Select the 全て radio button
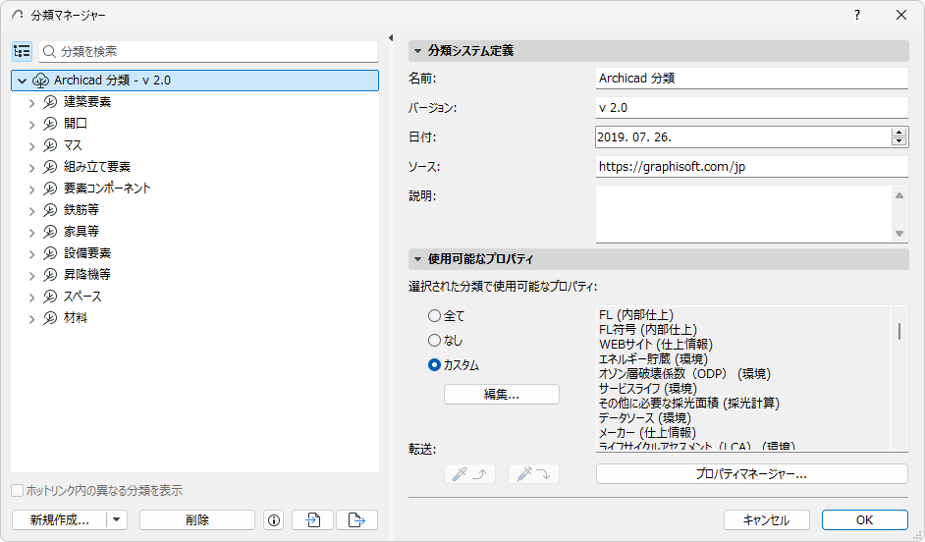925x542 pixels. [435, 316]
